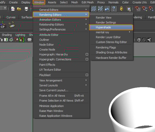Expand the Relationship Editors submenu
This screenshot has height=132, width=155.
coord(86,24)
